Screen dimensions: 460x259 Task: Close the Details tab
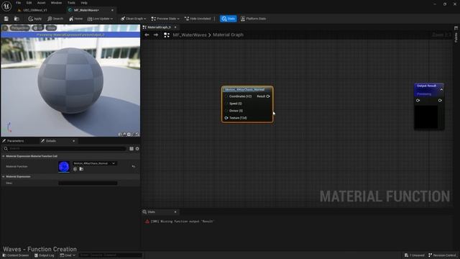point(73,141)
